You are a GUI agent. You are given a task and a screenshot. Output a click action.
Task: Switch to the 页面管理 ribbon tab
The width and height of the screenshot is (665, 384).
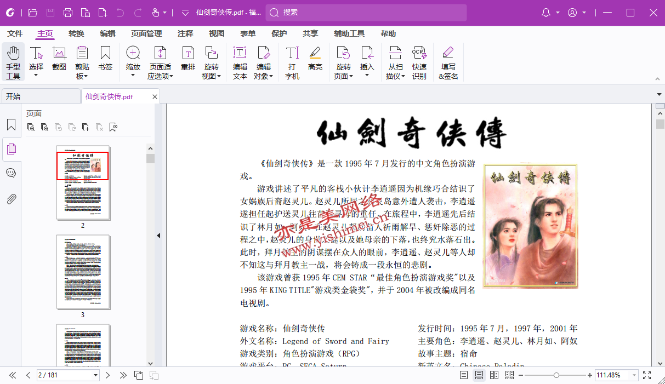tap(146, 34)
